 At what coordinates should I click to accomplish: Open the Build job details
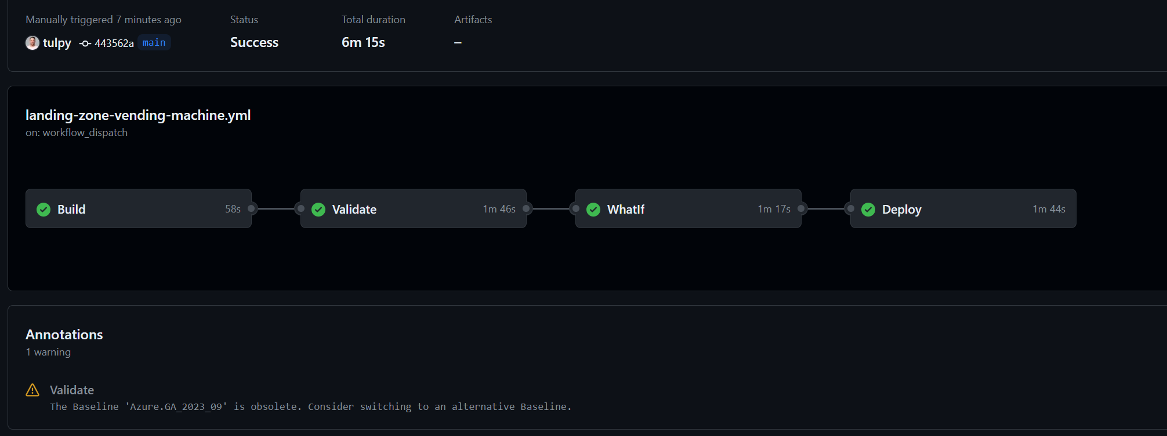(139, 208)
